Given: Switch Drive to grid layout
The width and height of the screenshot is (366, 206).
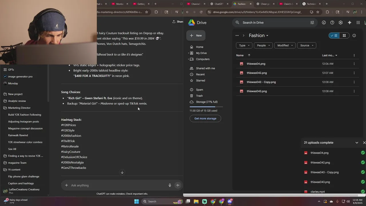Looking at the screenshot, I should [x=344, y=35].
